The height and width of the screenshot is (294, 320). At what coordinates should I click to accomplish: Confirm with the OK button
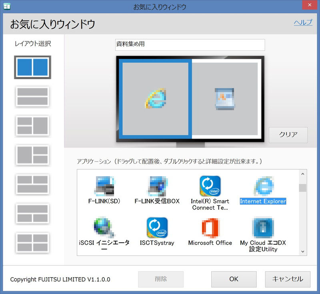pyautogui.click(x=234, y=279)
